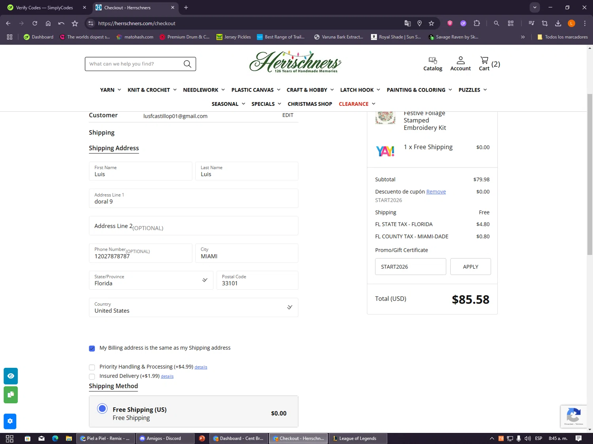
Task: Click the location pin icon in address bar
Action: click(419, 23)
